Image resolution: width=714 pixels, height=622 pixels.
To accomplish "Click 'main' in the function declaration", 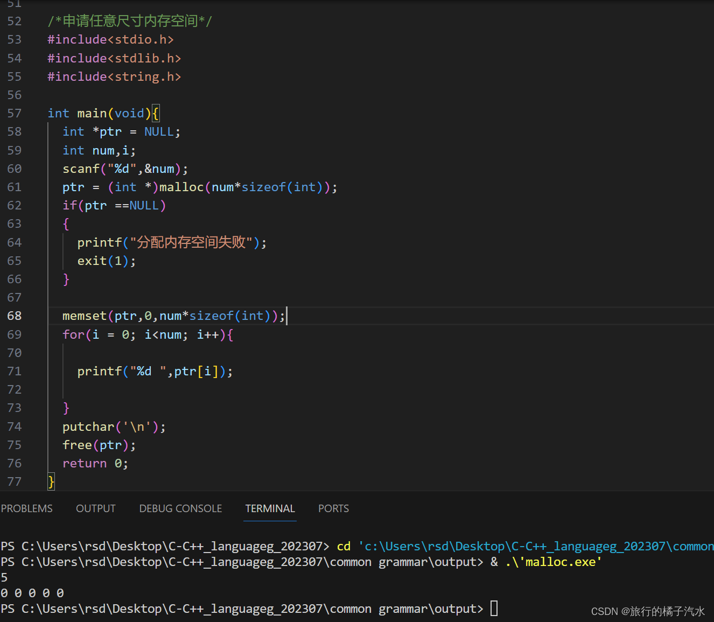I will (92, 113).
